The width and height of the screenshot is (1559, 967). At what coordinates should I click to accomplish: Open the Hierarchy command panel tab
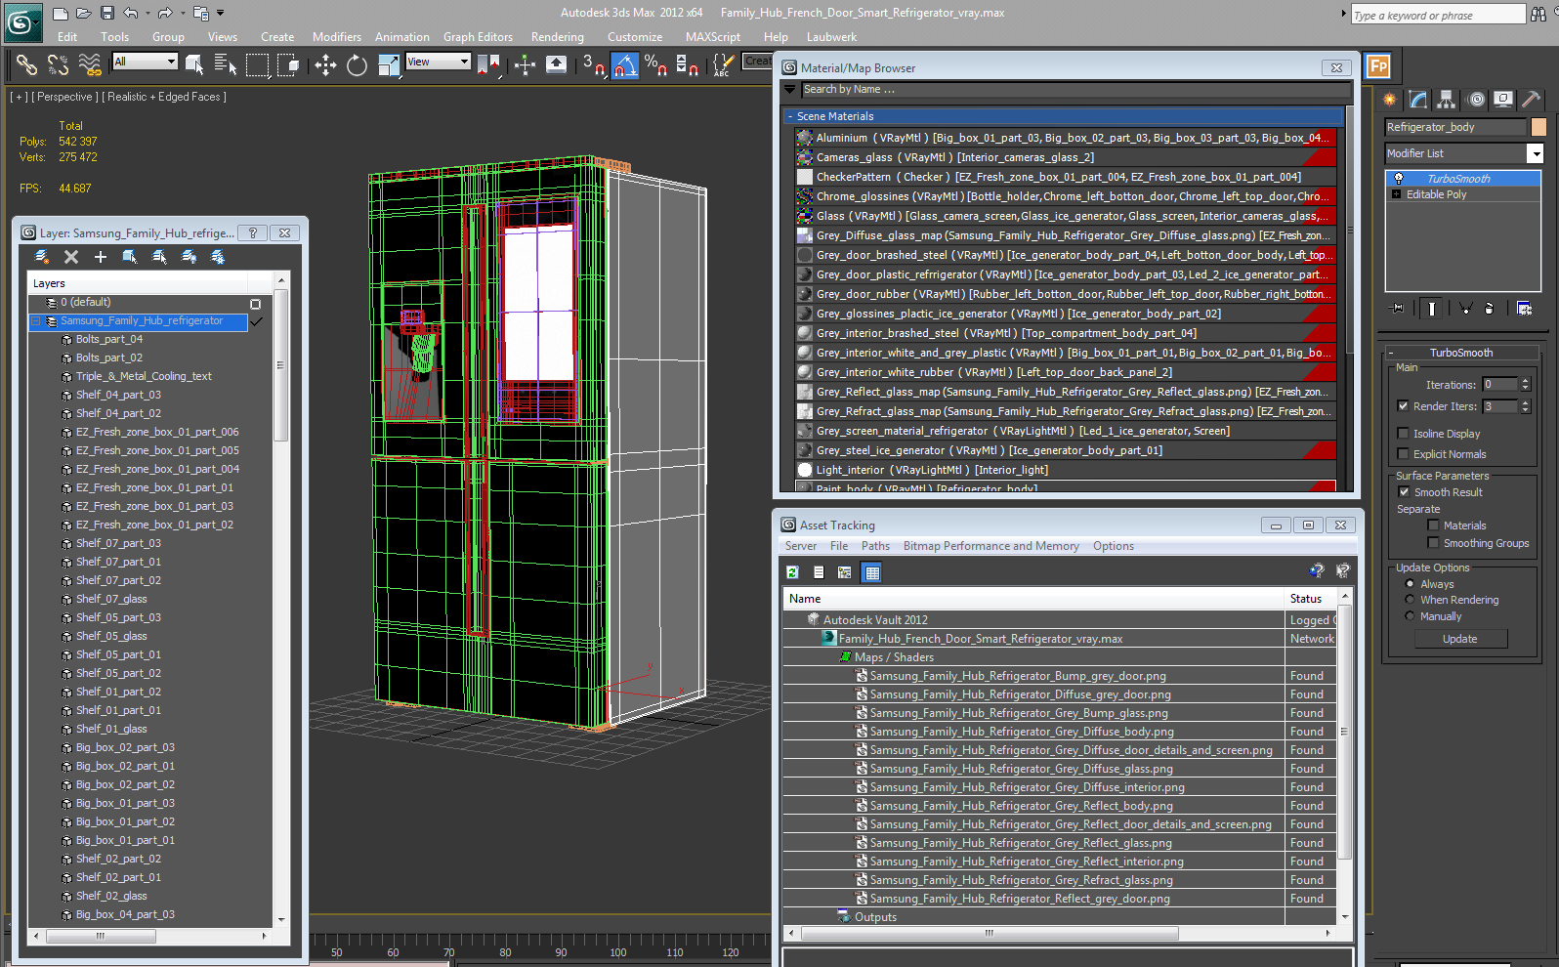[x=1447, y=100]
